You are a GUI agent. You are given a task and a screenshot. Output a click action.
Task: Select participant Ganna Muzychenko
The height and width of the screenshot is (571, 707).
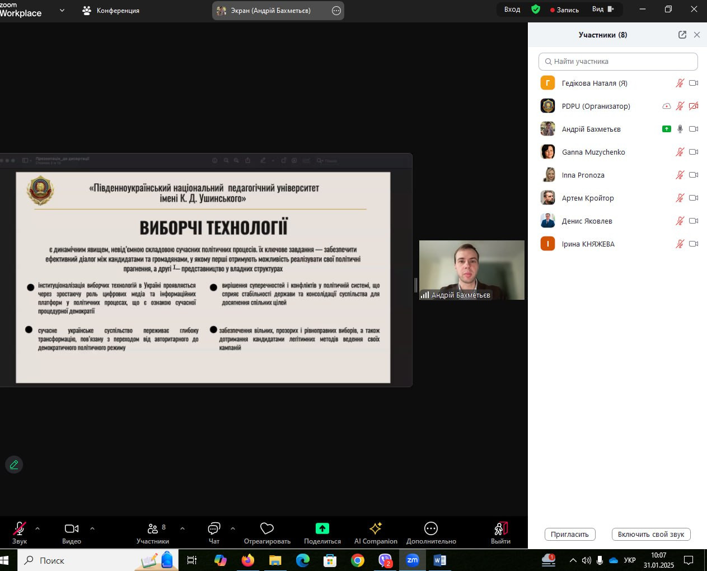tap(618, 152)
